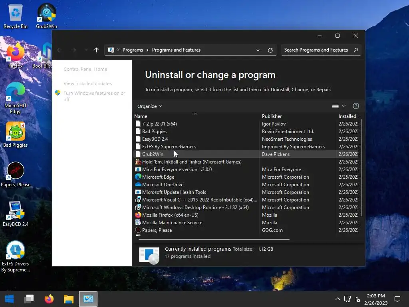Open the ExtFS Drivers desktop shortcut

(16, 257)
